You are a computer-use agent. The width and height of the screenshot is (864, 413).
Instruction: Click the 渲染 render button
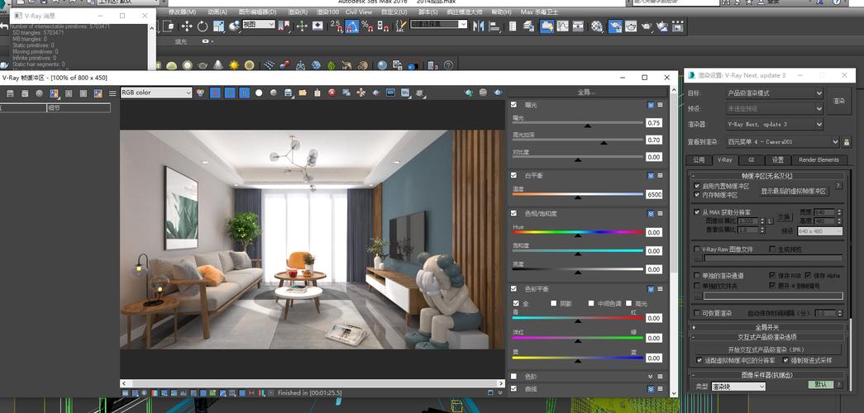tap(839, 101)
